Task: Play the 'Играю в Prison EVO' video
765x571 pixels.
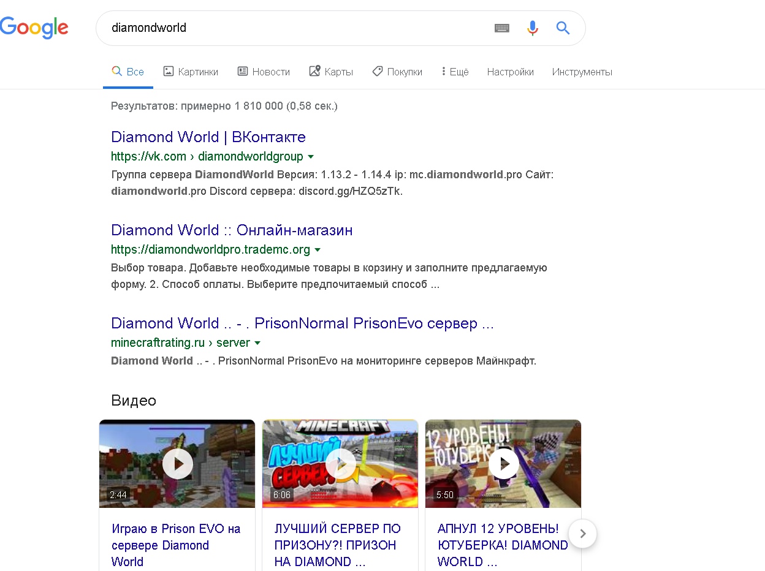Action: tap(177, 464)
